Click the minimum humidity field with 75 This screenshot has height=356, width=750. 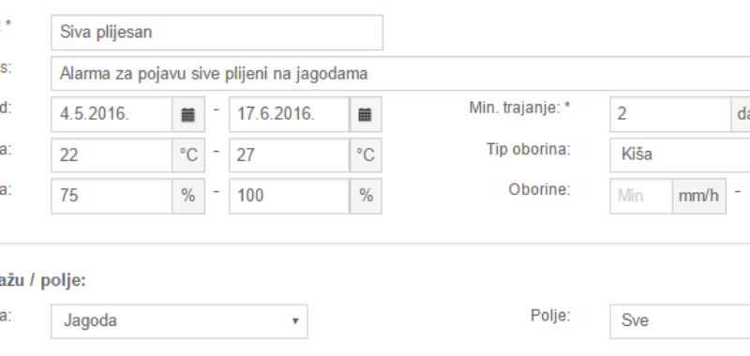112,196
